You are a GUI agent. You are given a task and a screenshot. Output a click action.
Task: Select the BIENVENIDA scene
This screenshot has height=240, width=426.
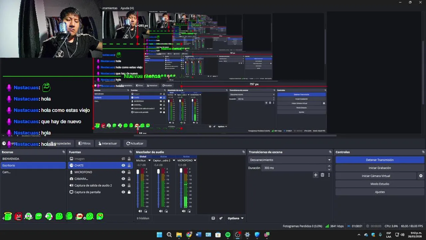tap(33, 159)
